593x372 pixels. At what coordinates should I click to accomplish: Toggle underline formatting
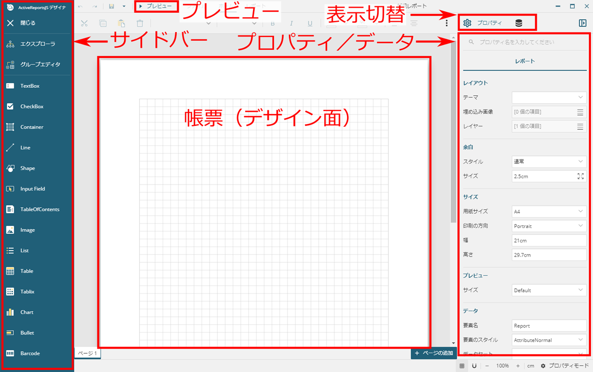click(310, 23)
